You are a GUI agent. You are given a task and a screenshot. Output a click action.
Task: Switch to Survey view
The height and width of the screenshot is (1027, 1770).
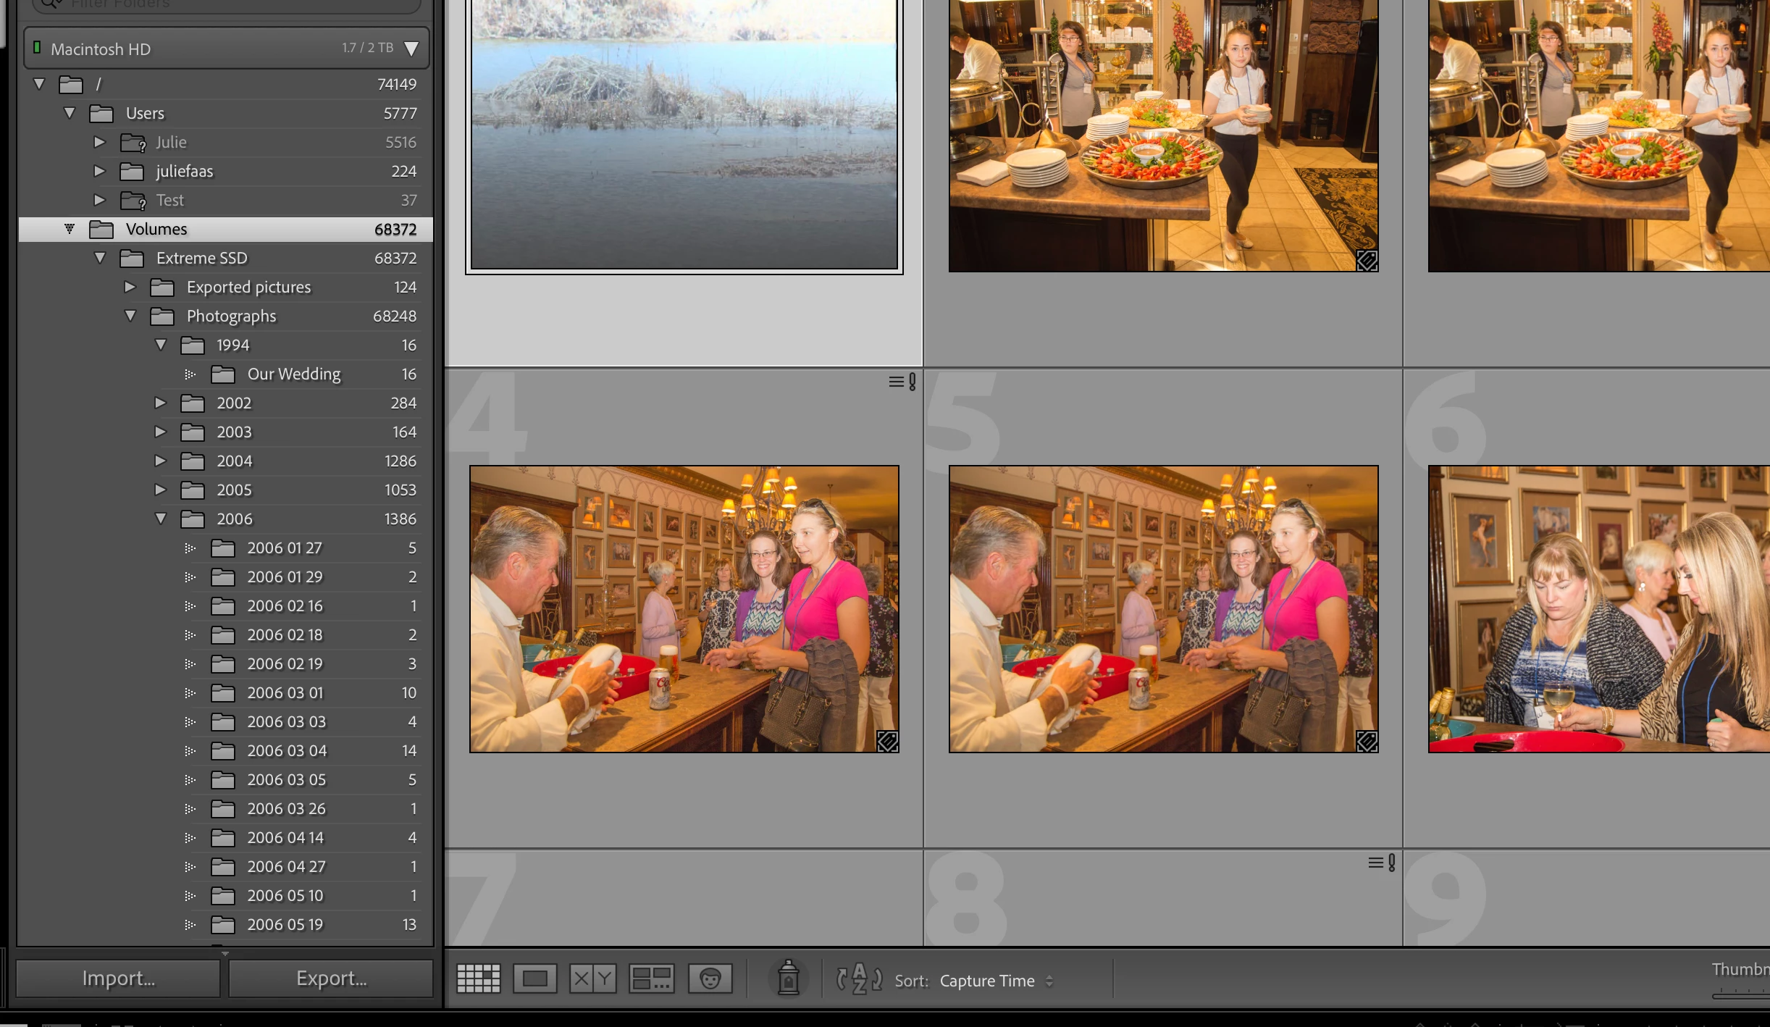[x=651, y=979]
